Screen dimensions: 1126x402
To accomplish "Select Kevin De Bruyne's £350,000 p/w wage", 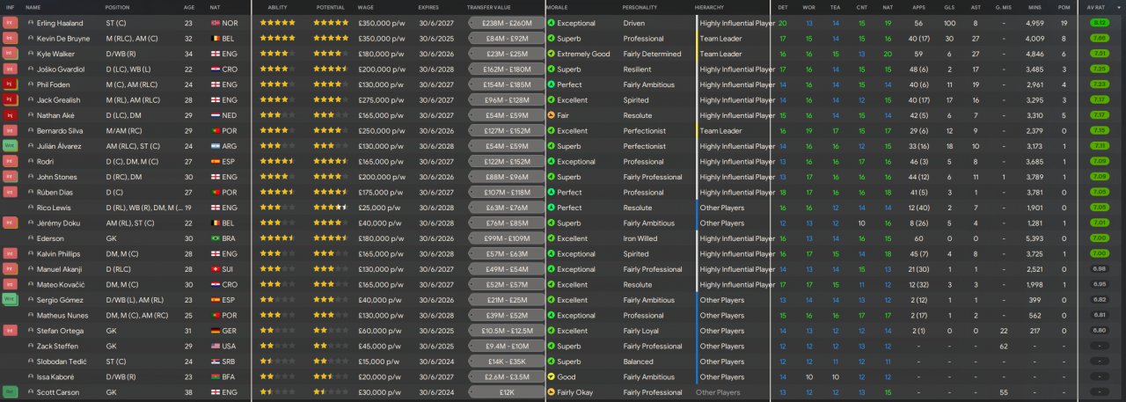I will point(381,39).
